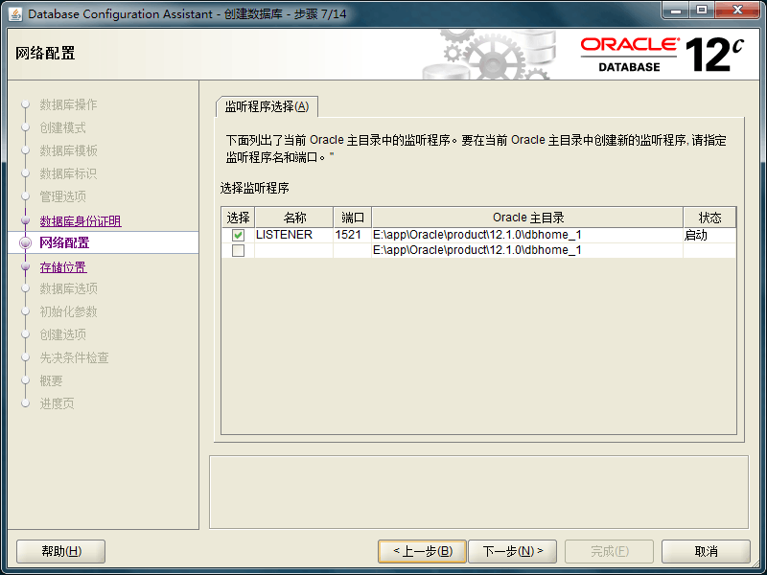
Task: Click the 端口 column header
Action: pos(352,218)
